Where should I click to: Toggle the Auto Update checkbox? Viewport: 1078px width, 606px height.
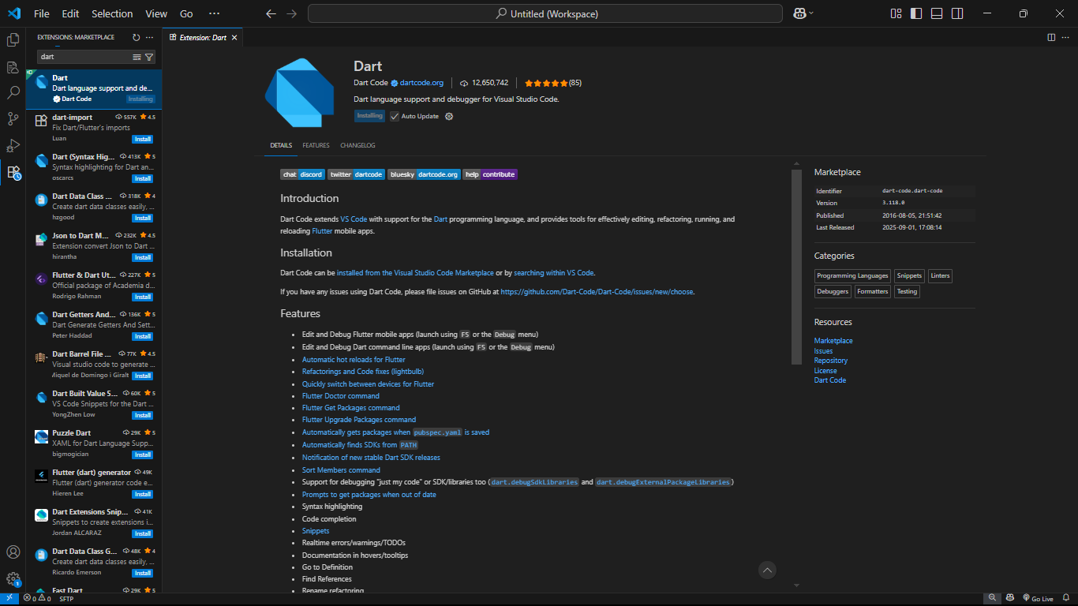(x=395, y=116)
